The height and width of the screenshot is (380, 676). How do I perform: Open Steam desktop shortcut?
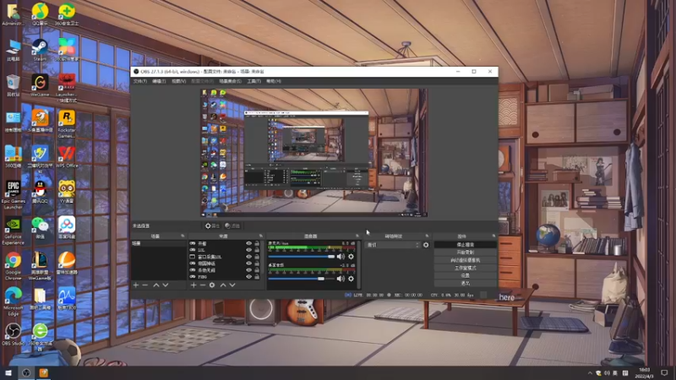(40, 50)
